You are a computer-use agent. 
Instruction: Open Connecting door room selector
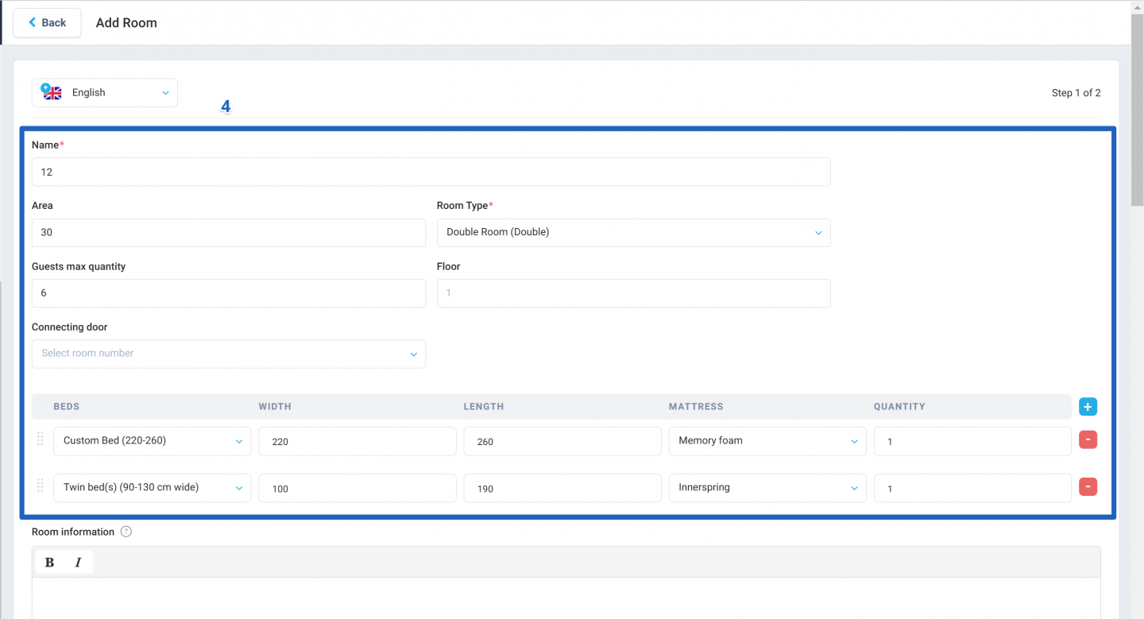[x=229, y=354]
